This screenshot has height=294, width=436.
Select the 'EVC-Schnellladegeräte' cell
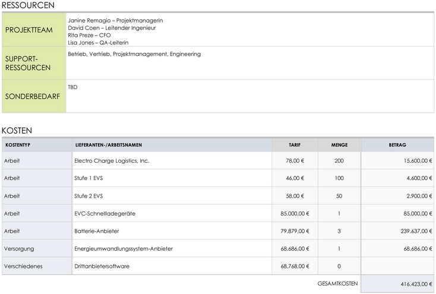172,214
